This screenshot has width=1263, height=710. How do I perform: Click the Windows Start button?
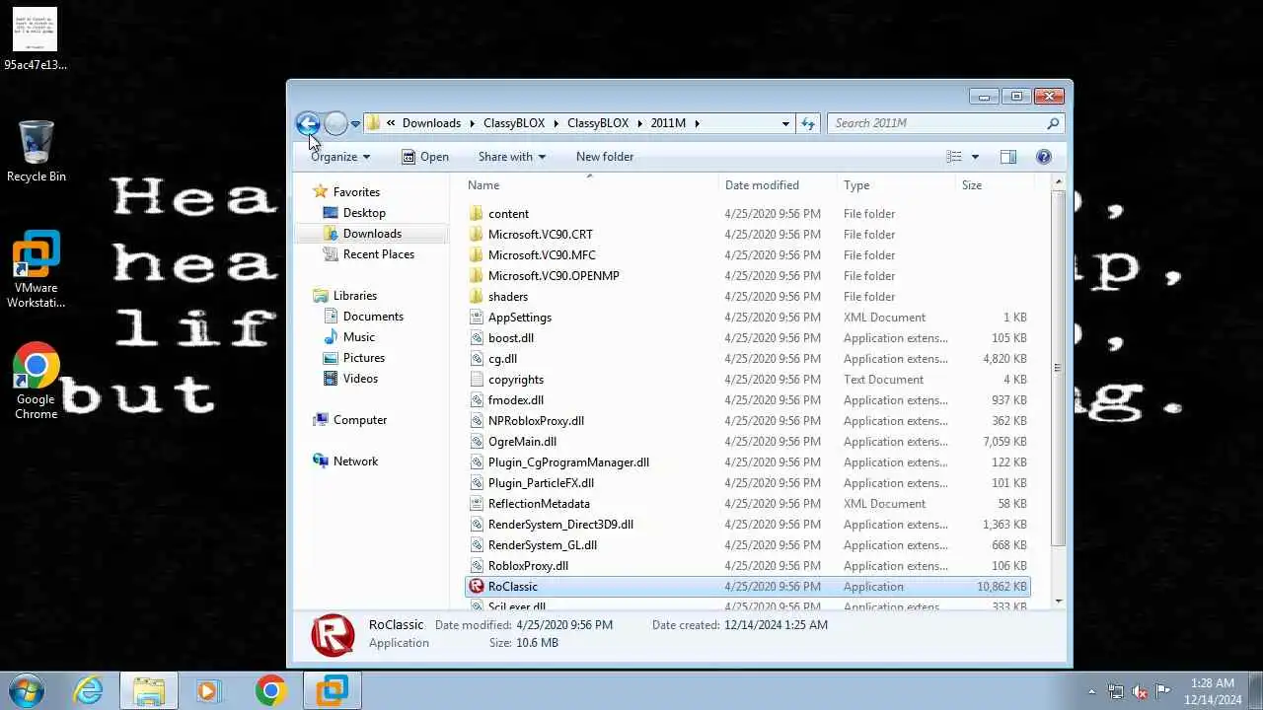pyautogui.click(x=27, y=690)
